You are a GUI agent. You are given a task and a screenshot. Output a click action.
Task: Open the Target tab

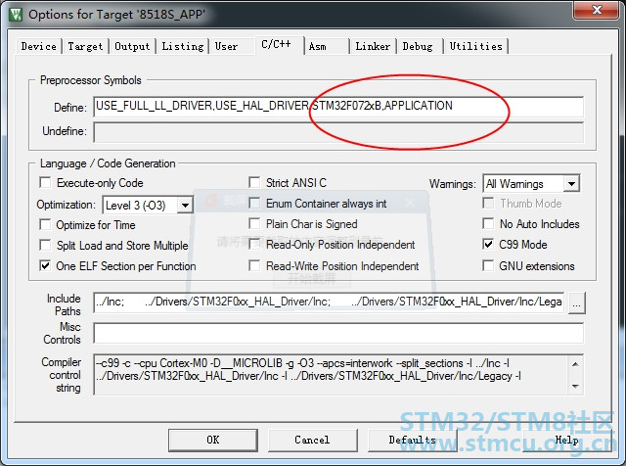click(85, 46)
